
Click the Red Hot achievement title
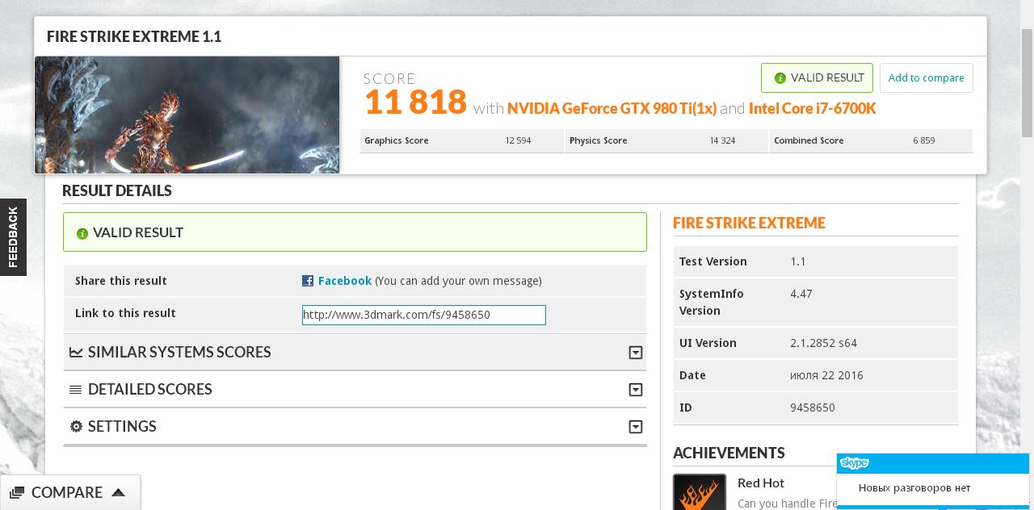[x=761, y=483]
